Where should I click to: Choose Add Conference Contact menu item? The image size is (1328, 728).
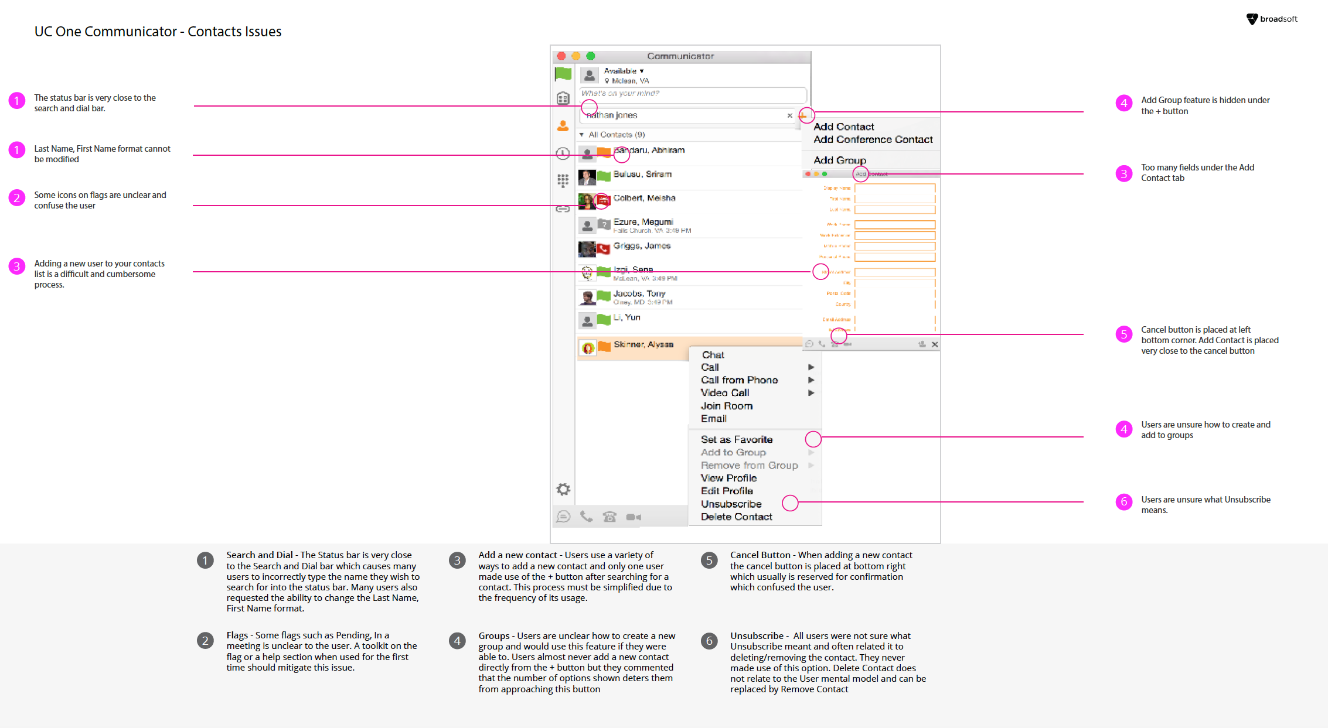pyautogui.click(x=873, y=139)
